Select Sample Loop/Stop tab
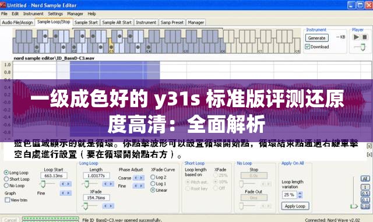 54,22
